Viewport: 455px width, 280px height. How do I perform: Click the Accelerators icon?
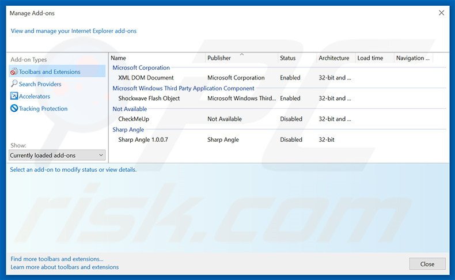click(x=14, y=96)
